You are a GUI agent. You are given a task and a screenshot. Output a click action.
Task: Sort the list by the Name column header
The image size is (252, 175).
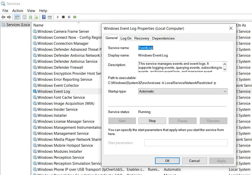click(x=38, y=25)
